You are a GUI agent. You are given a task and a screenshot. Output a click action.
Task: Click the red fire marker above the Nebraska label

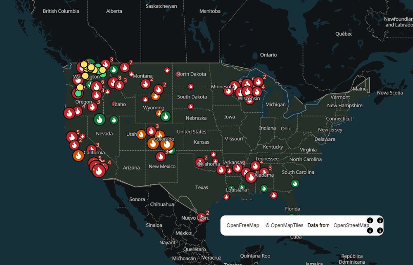point(191,106)
